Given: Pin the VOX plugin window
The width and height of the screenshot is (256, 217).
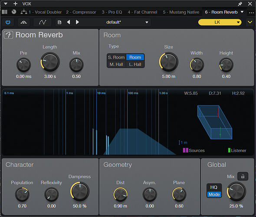Looking at the screenshot, I should click(x=240, y=4).
